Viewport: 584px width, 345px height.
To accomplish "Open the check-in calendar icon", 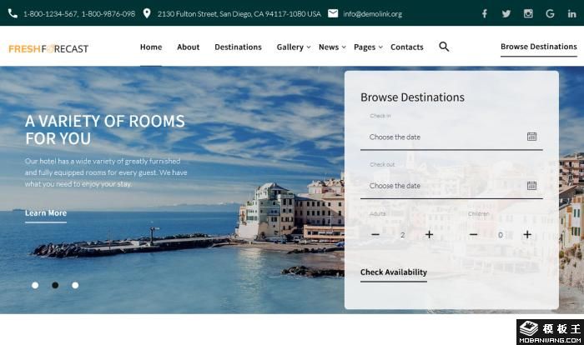I will click(x=531, y=137).
